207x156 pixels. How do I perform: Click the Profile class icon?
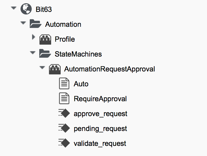click(45, 39)
